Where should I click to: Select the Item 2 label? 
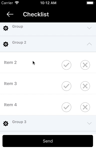(x=10, y=63)
